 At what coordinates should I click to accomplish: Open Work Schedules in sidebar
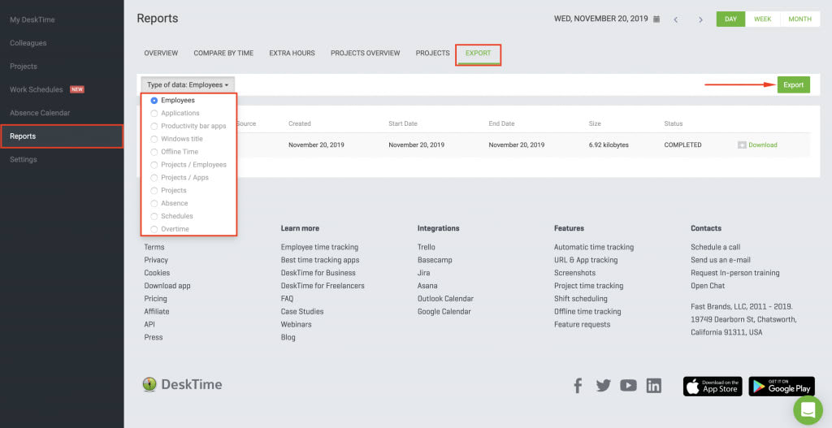tap(36, 89)
